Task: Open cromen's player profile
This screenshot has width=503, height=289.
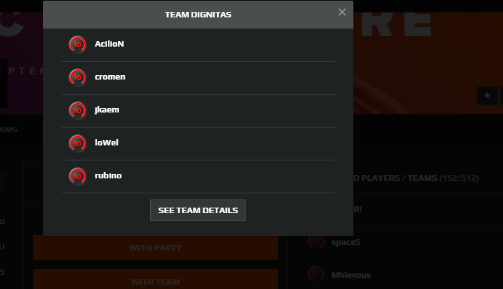Action: point(110,77)
